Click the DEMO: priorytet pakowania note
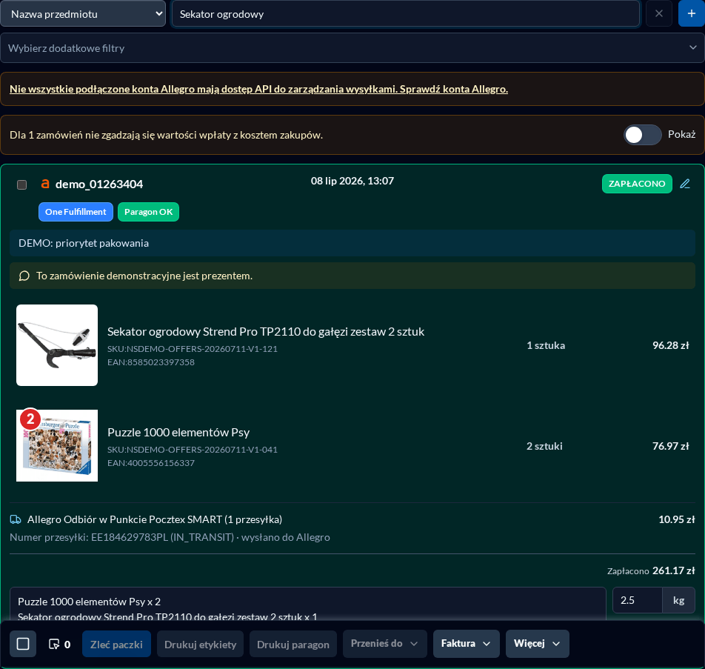Viewport: 705px width, 669px height. [352, 243]
